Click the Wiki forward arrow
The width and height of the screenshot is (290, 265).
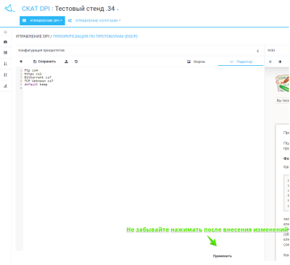coord(280,62)
